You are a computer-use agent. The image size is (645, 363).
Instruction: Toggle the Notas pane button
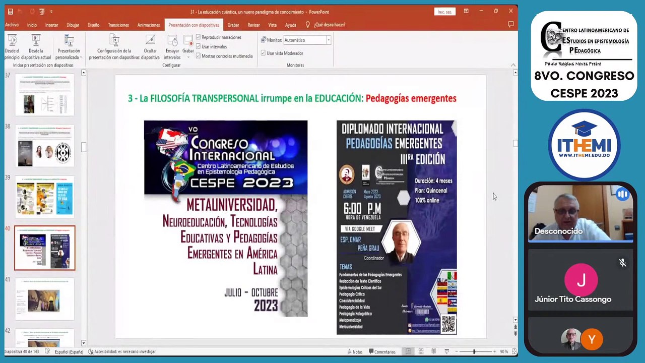click(355, 351)
